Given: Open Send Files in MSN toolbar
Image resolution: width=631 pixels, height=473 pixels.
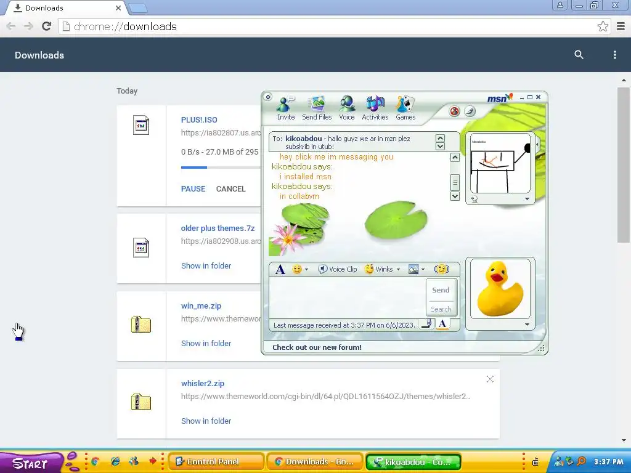Looking at the screenshot, I should click(317, 108).
